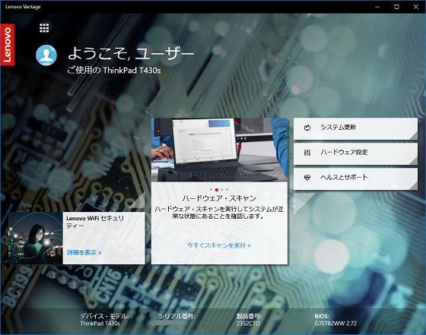
Task: Click the デバイス・モデル label in footer
Action: tap(104, 316)
